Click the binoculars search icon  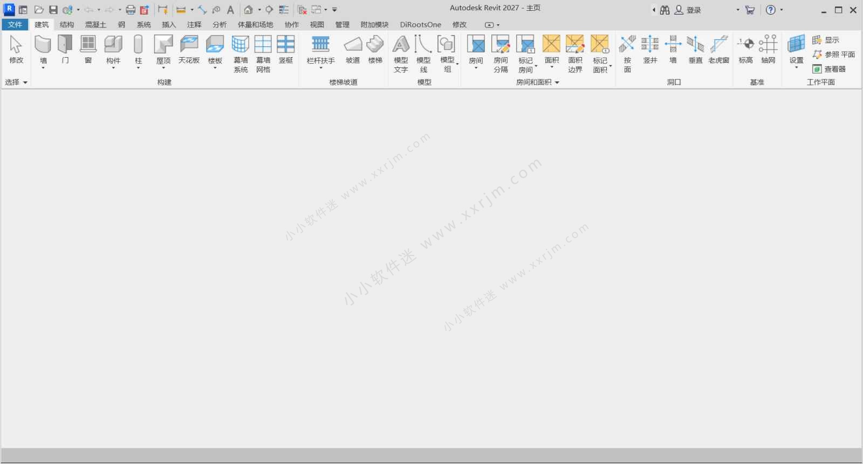(x=665, y=10)
